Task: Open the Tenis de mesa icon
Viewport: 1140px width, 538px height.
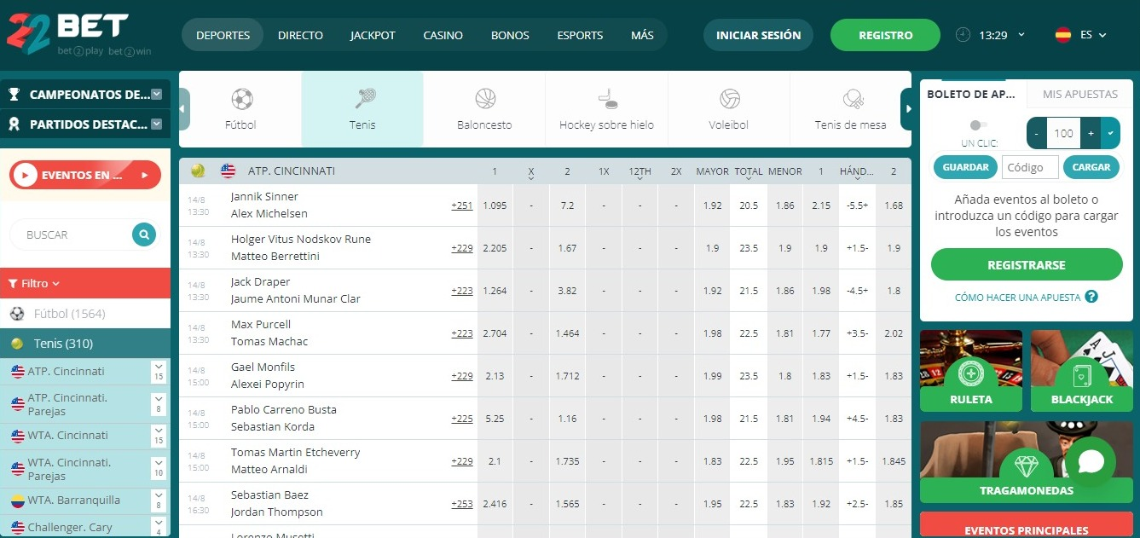Action: tap(851, 100)
